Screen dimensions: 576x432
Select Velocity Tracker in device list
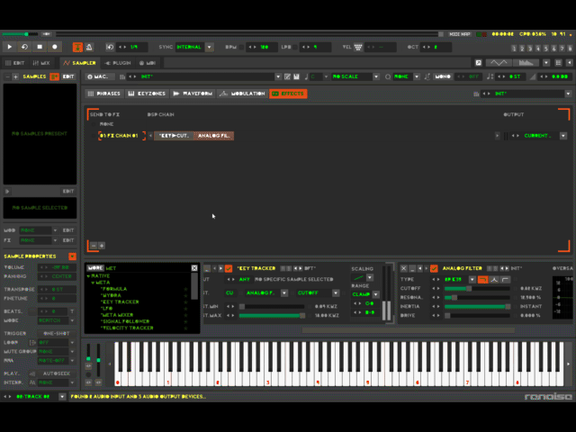127,328
